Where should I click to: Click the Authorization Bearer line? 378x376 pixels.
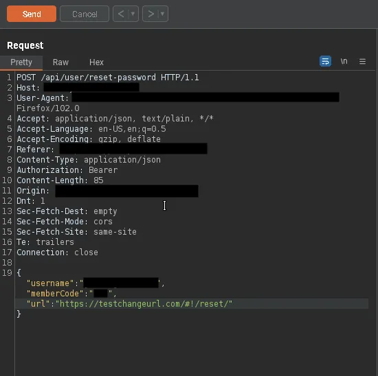(x=67, y=170)
